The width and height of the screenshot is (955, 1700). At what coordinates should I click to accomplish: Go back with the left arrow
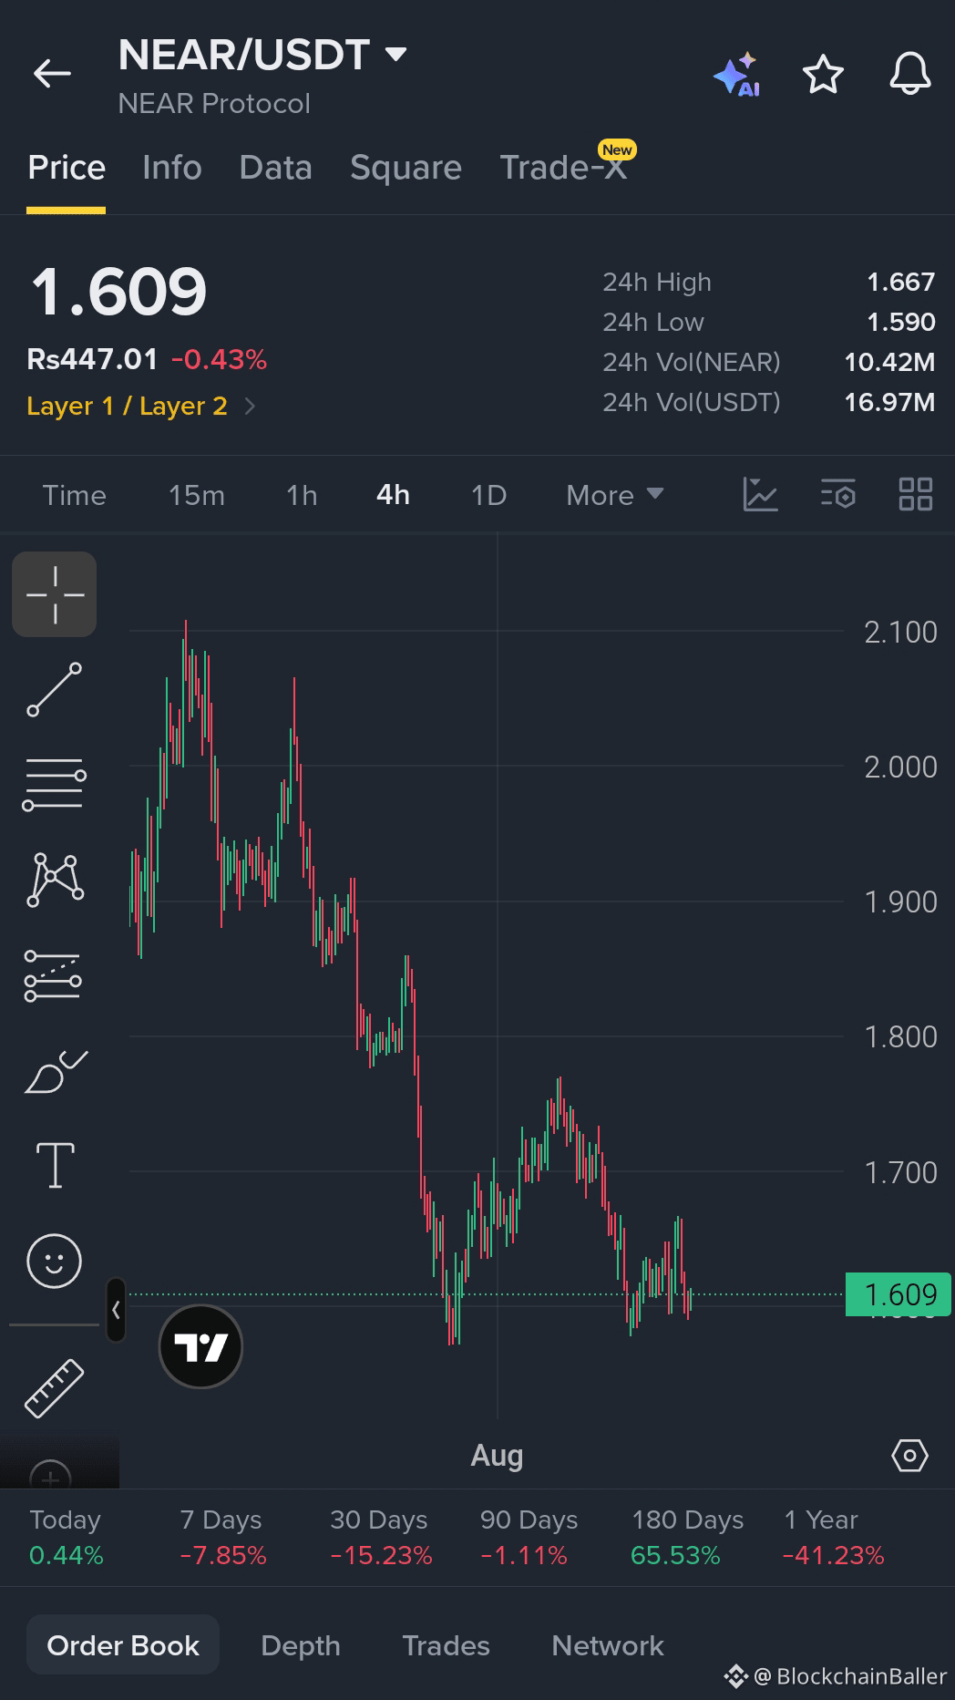click(x=52, y=74)
